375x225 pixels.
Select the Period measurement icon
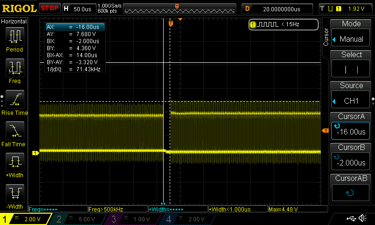pyautogui.click(x=15, y=37)
